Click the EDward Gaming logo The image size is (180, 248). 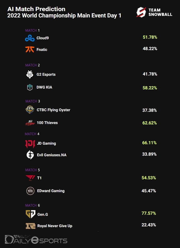coord(30,191)
